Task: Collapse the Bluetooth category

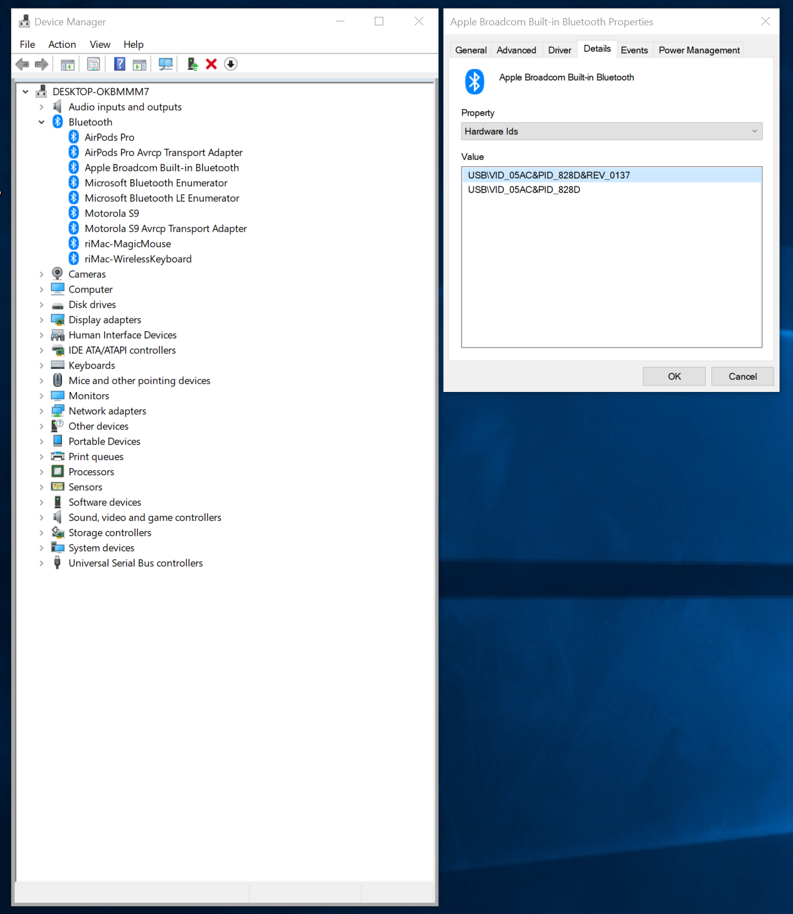Action: (x=41, y=122)
